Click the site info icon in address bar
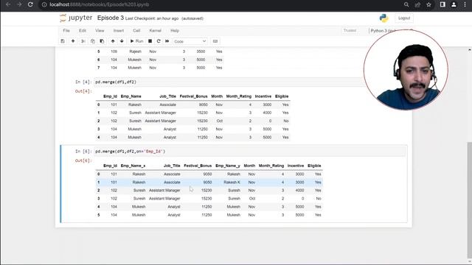 [x=44, y=4]
